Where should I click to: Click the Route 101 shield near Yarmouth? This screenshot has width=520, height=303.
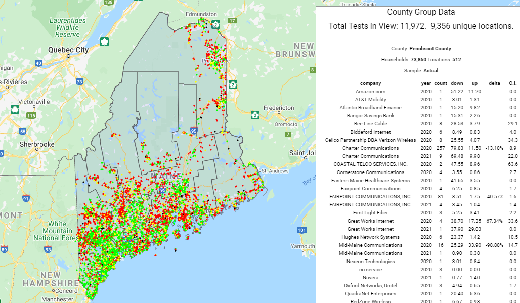(302, 230)
